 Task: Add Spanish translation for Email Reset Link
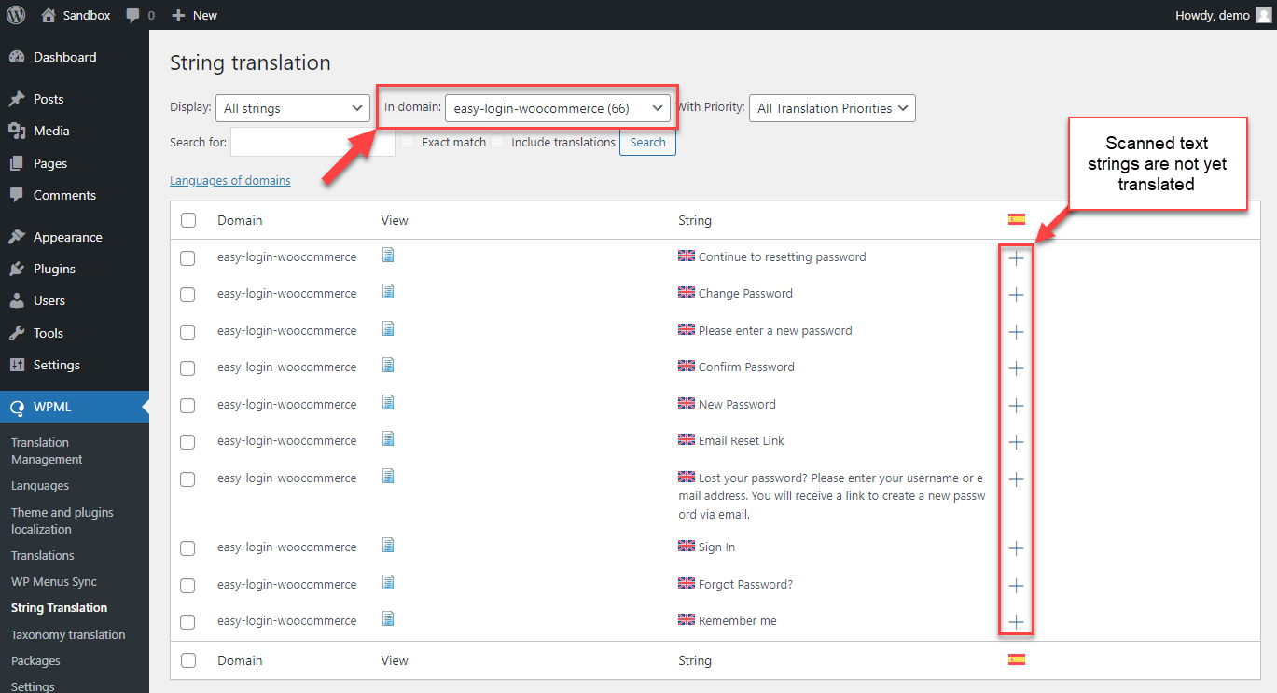(1017, 442)
